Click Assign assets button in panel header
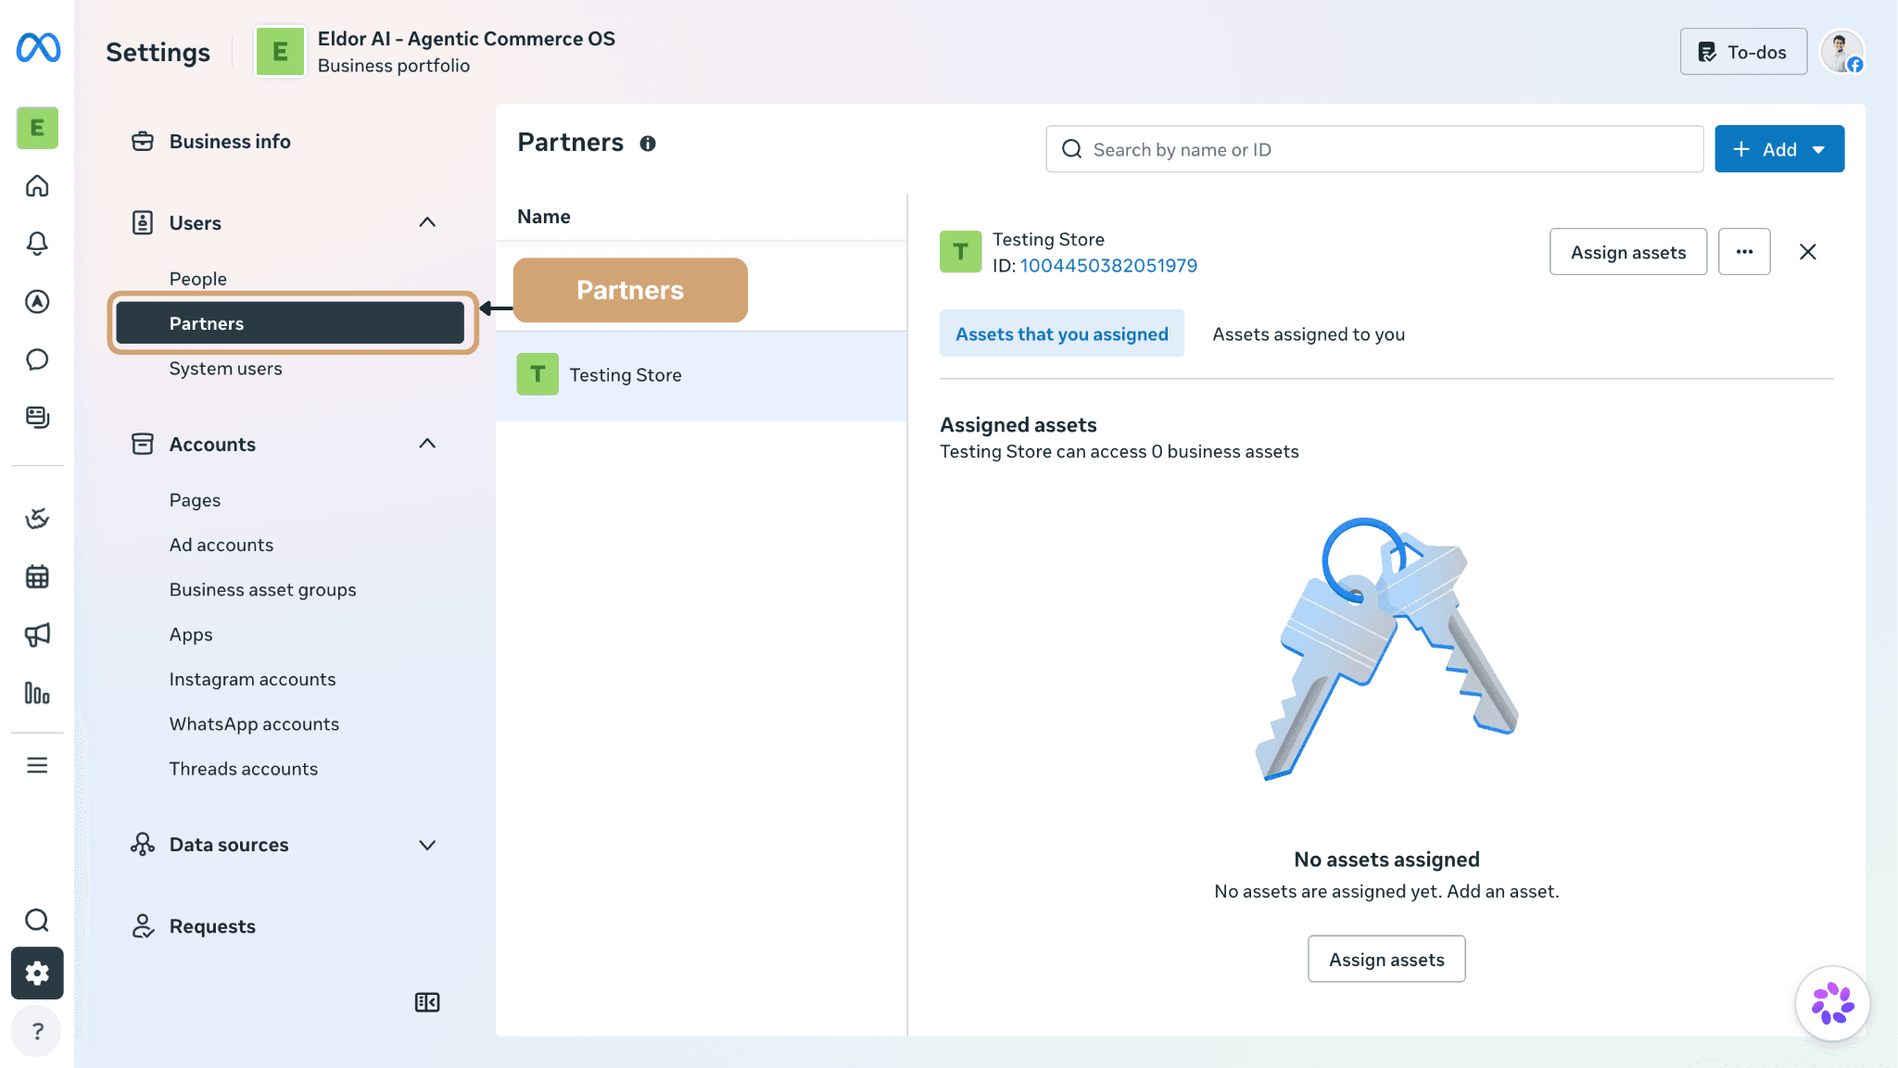 (1628, 252)
